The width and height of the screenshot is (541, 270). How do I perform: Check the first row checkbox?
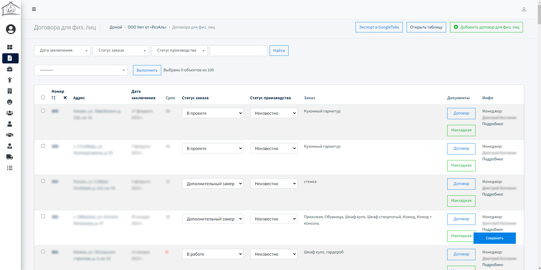(x=43, y=111)
